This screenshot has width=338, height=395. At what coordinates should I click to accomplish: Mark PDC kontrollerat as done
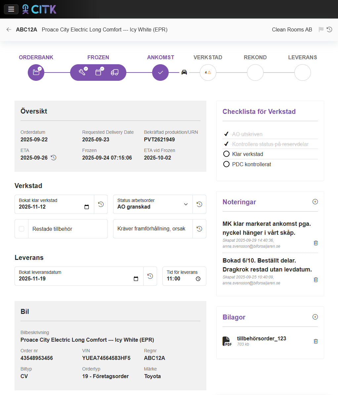[x=226, y=164]
